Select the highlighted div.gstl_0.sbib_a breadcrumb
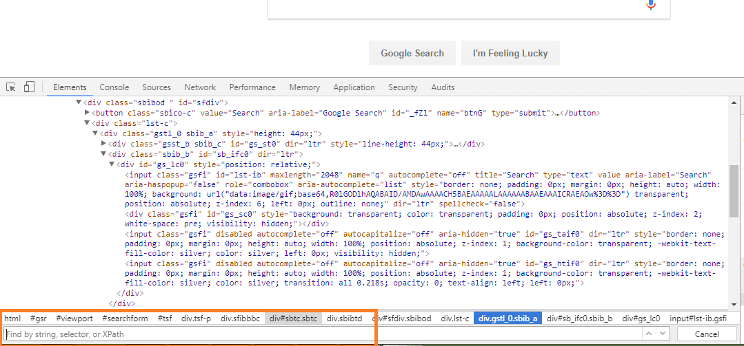Image resolution: width=744 pixels, height=346 pixels. point(507,318)
